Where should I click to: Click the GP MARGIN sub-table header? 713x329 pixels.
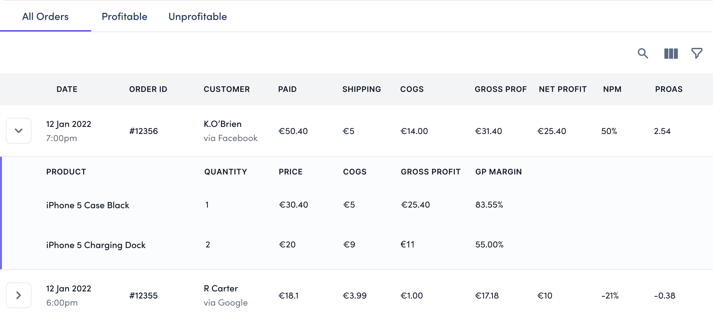click(498, 172)
